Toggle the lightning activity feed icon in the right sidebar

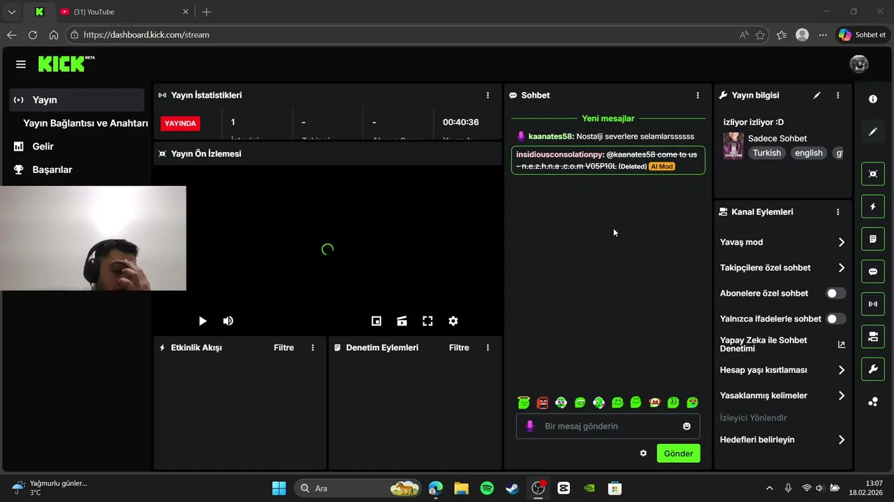click(873, 206)
